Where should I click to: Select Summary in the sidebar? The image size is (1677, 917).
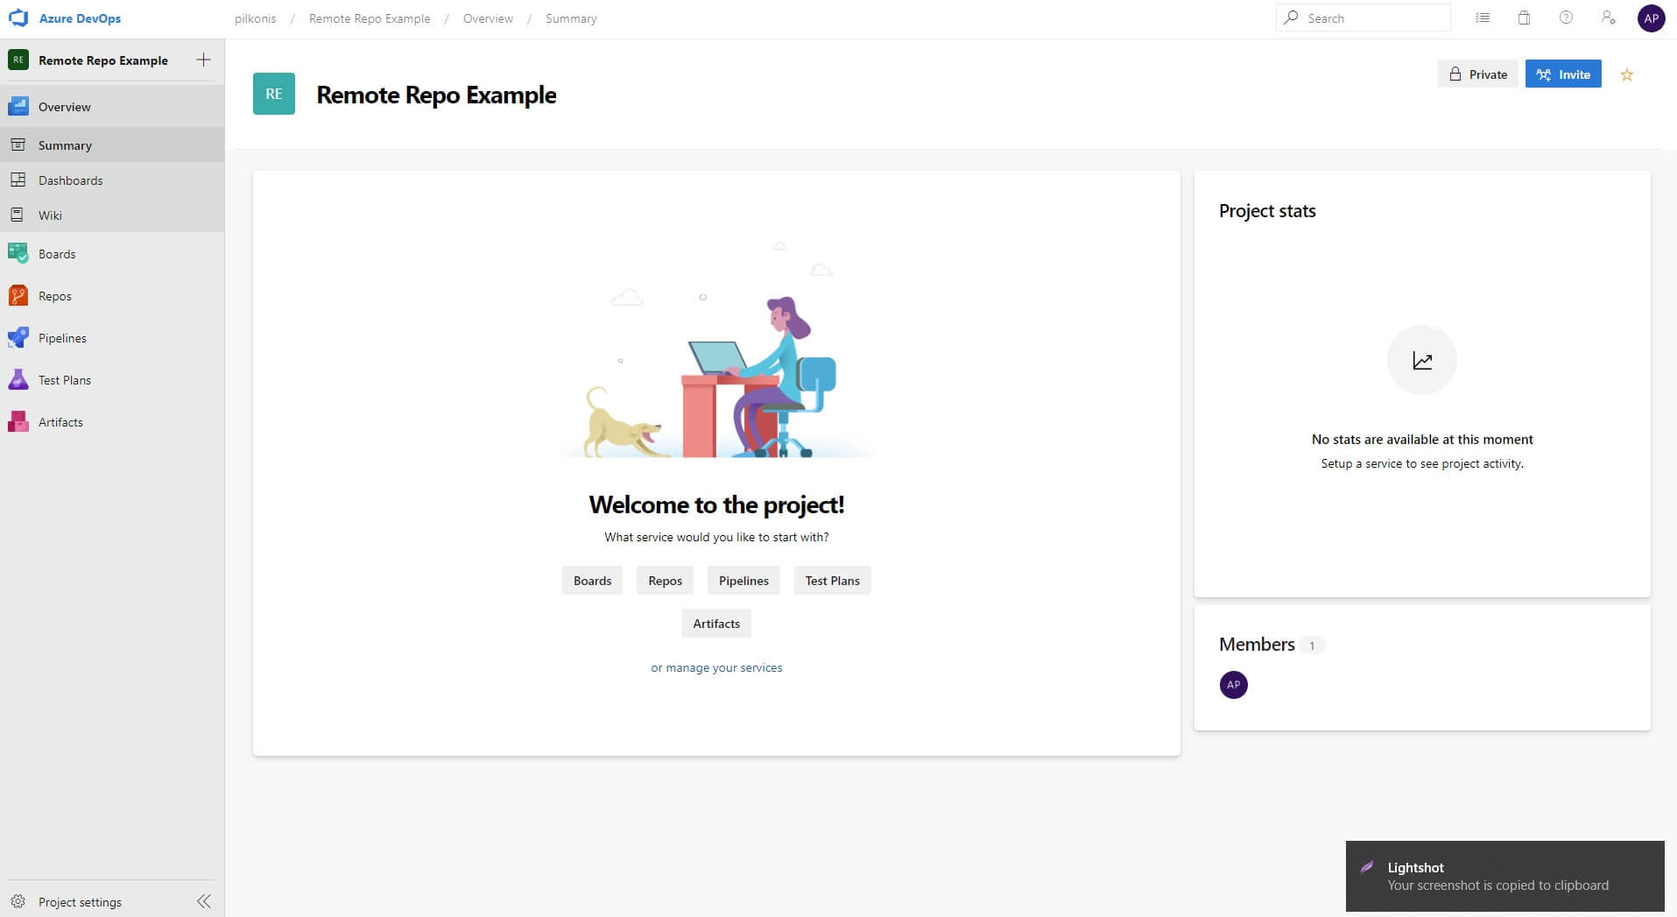pyautogui.click(x=112, y=145)
